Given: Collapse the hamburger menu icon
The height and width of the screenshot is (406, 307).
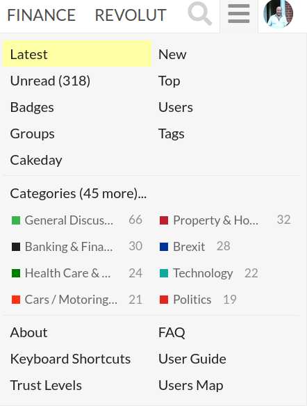Looking at the screenshot, I should (239, 14).
